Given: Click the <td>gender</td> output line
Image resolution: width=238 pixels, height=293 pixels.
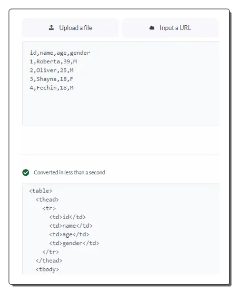Looking at the screenshot, I should click(x=74, y=243).
